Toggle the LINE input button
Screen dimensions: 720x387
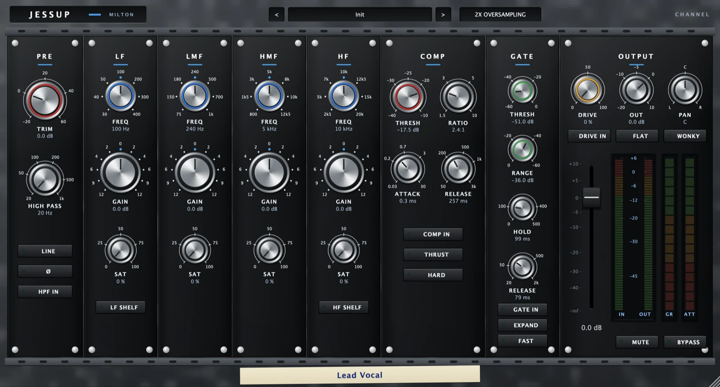pos(45,251)
